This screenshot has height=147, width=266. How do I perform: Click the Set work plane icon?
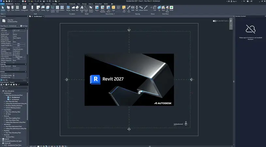click(x=159, y=8)
